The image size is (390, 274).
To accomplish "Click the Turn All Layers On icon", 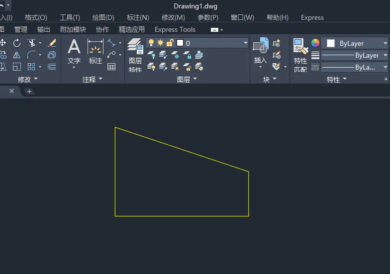I will click(x=151, y=67).
